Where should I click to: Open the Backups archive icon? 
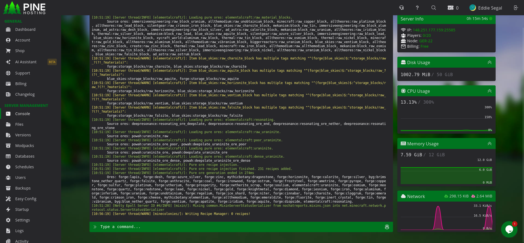click(x=8, y=188)
